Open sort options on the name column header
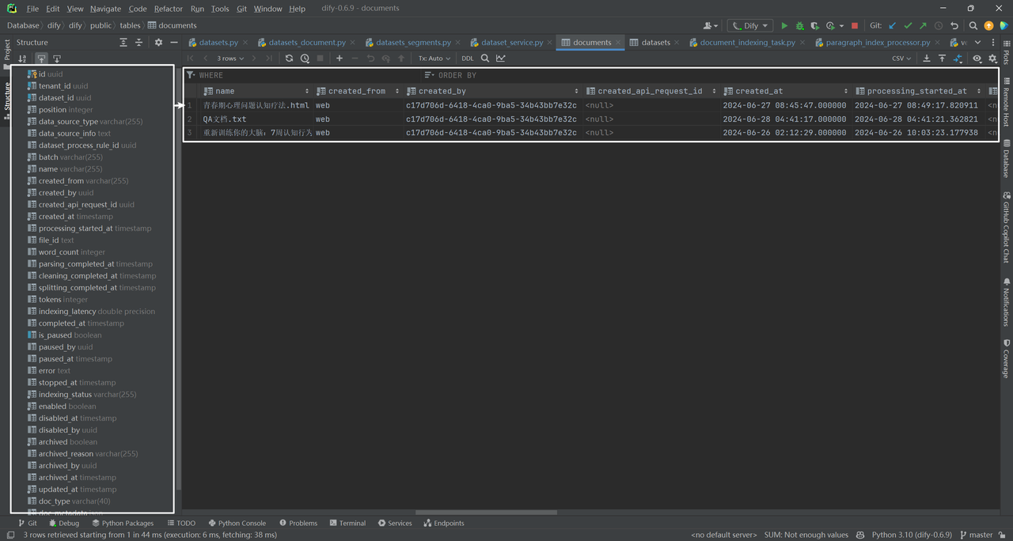This screenshot has width=1013, height=541. (307, 91)
